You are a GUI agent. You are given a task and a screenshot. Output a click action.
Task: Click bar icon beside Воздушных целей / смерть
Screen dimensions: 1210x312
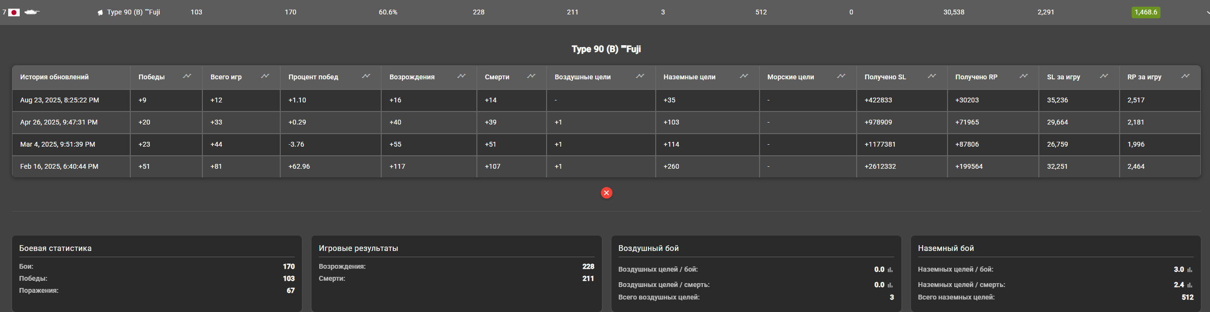(890, 285)
